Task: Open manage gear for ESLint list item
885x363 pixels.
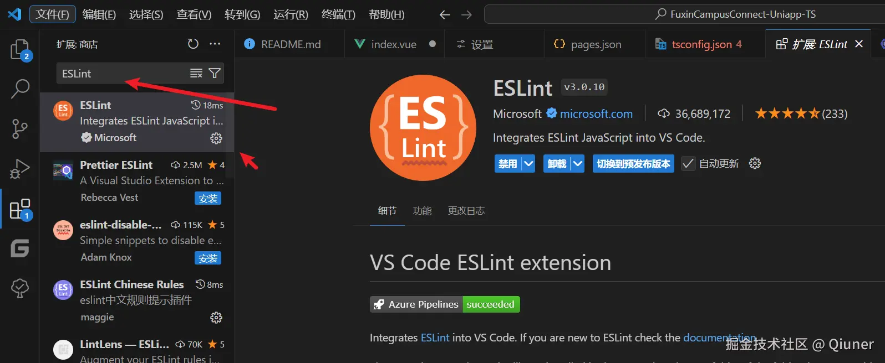Action: 216,138
